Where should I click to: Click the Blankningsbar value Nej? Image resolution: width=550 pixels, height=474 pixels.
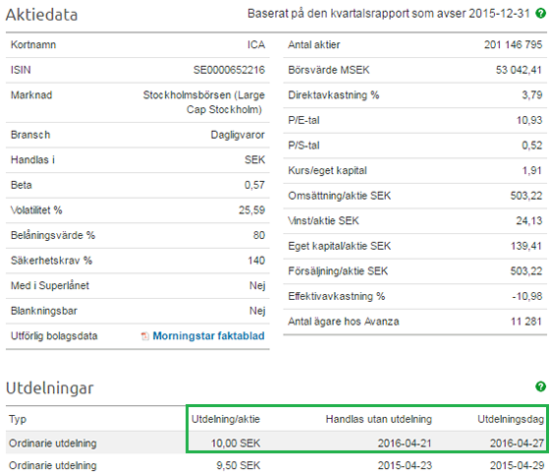click(x=257, y=311)
